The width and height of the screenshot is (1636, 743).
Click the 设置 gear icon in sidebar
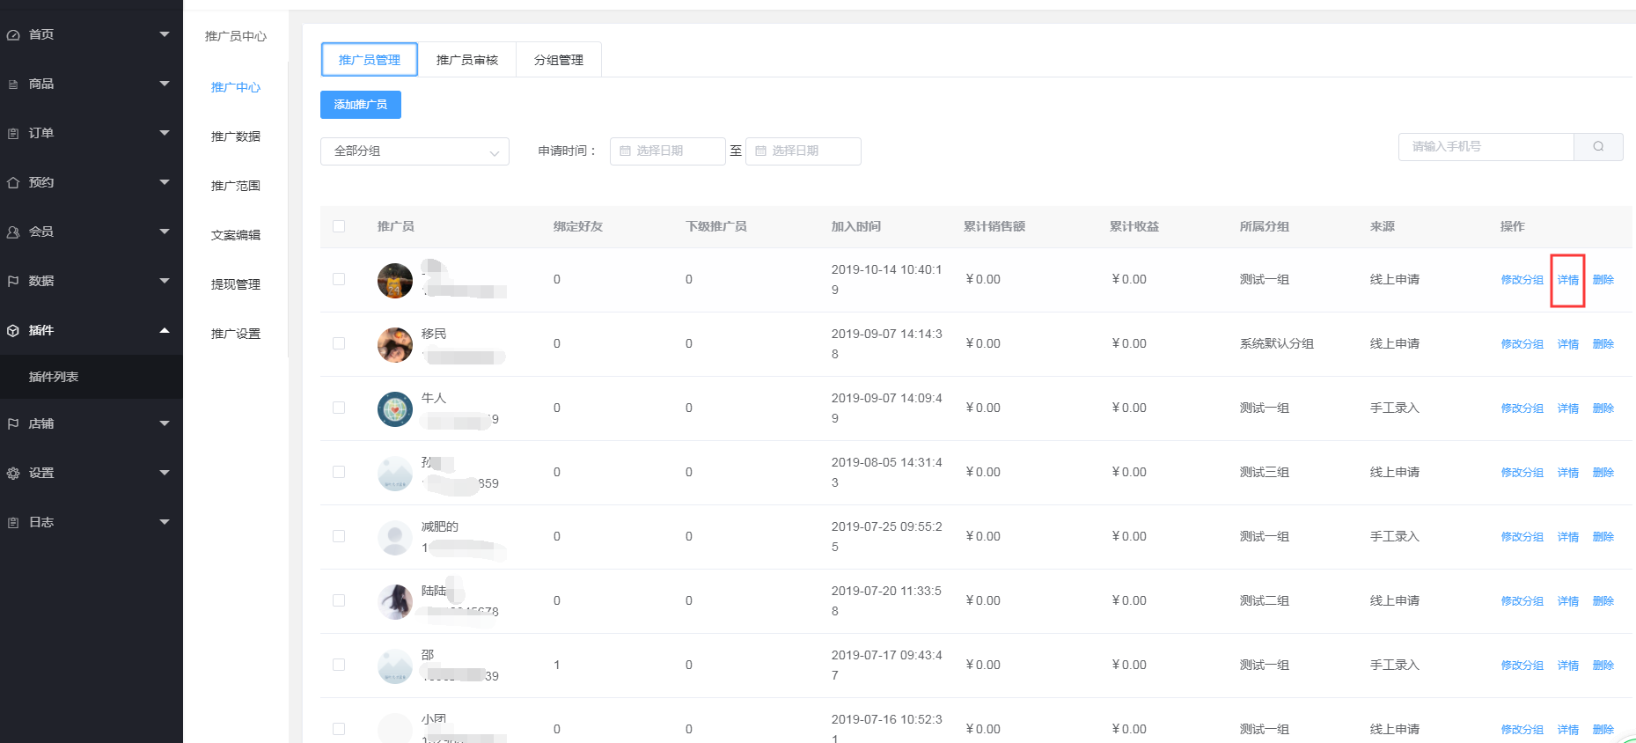click(13, 474)
